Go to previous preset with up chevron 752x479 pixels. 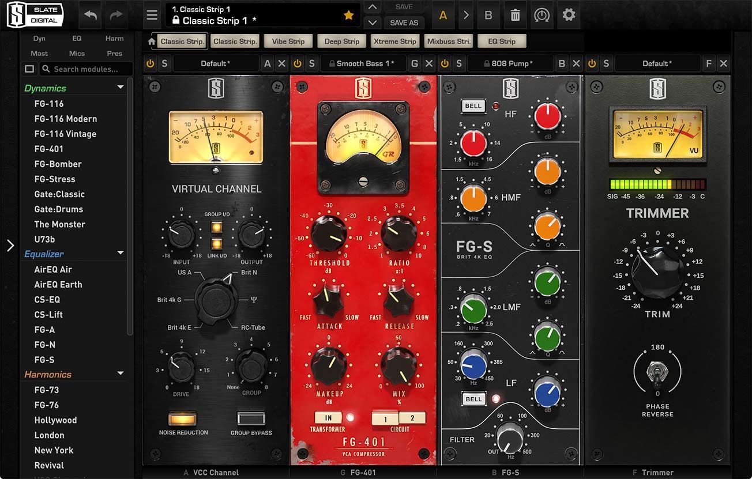click(x=373, y=7)
